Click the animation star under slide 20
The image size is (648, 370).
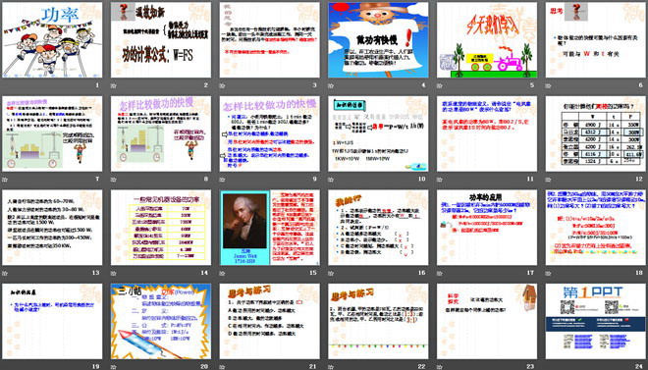click(114, 367)
